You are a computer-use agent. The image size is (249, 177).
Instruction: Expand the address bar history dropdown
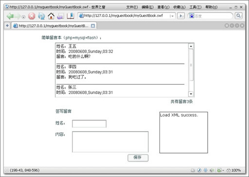(172, 16)
